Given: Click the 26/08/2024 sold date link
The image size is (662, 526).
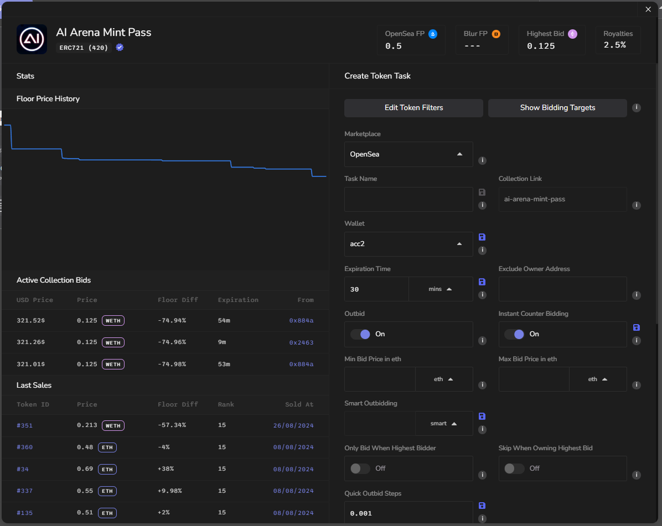Looking at the screenshot, I should click(x=293, y=425).
